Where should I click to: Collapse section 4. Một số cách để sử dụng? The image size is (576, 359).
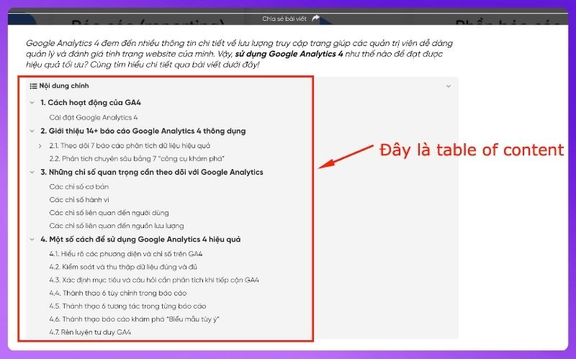pyautogui.click(x=32, y=239)
